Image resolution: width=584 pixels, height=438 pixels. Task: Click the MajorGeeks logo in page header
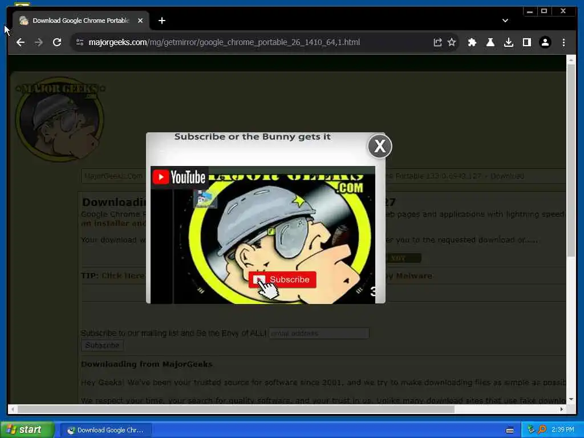[59, 119]
